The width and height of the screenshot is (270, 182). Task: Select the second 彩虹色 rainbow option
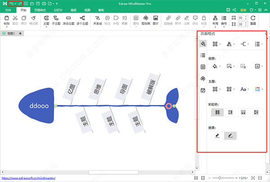point(230,112)
